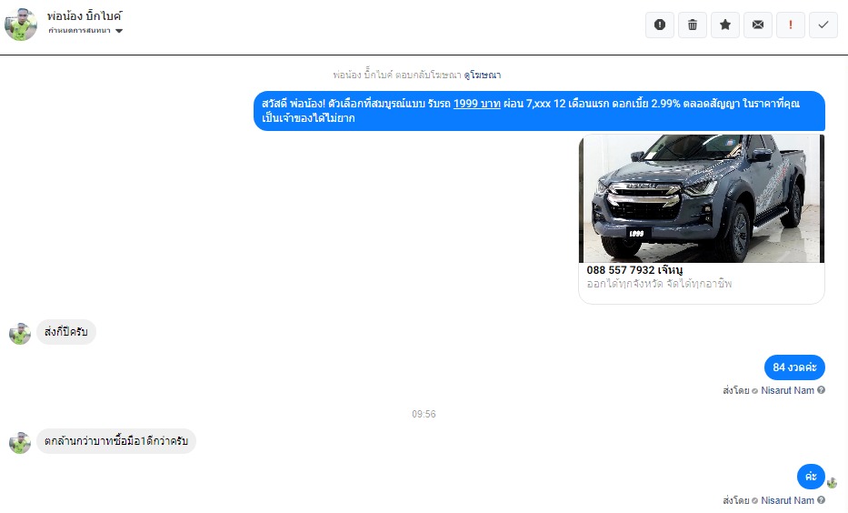Mark conversation as spam with exclamation circle icon
This screenshot has height=513, width=848.
tap(659, 25)
